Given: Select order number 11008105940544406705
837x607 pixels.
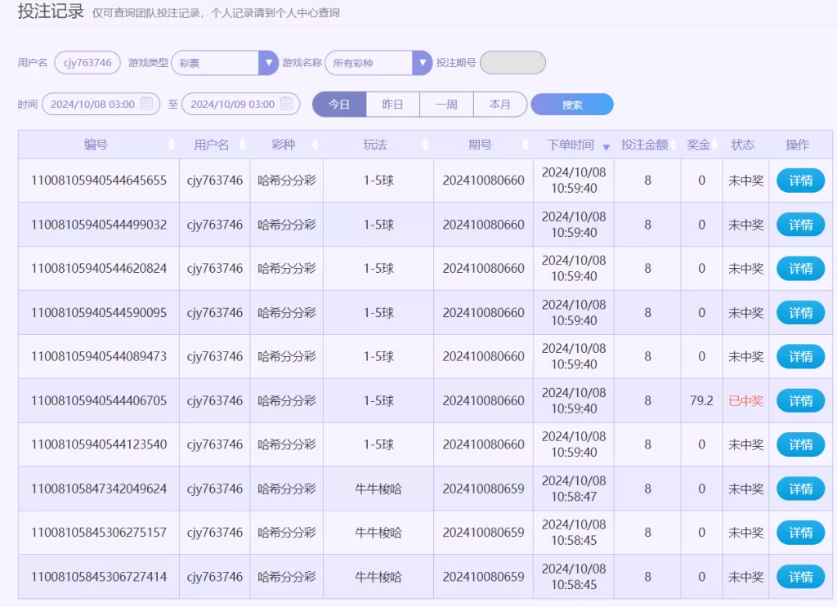Looking at the screenshot, I should (x=99, y=400).
